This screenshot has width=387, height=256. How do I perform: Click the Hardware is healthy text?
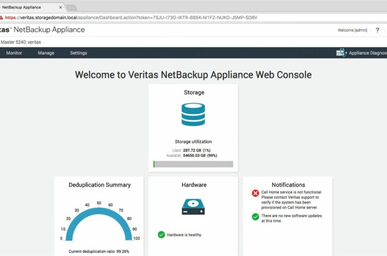coord(184,235)
